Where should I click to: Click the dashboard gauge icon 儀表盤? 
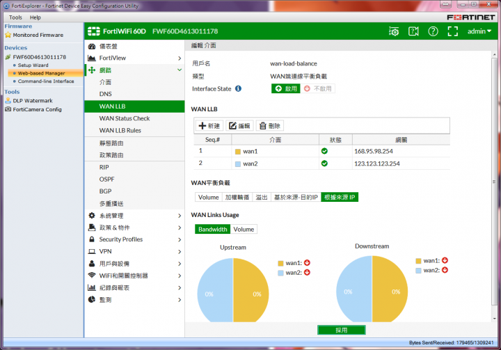click(x=92, y=47)
